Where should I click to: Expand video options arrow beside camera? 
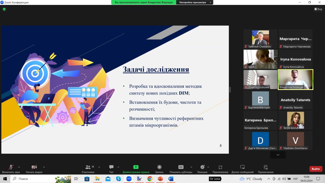(44, 167)
